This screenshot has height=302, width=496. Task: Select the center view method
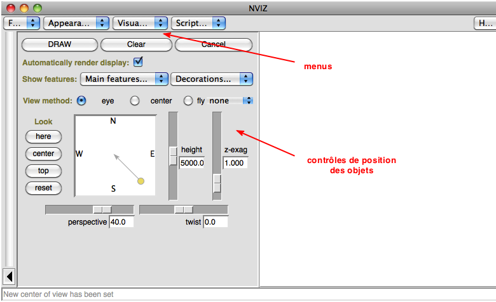pyautogui.click(x=135, y=101)
